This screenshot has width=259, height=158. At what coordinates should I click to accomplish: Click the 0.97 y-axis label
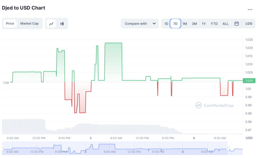[248, 130]
